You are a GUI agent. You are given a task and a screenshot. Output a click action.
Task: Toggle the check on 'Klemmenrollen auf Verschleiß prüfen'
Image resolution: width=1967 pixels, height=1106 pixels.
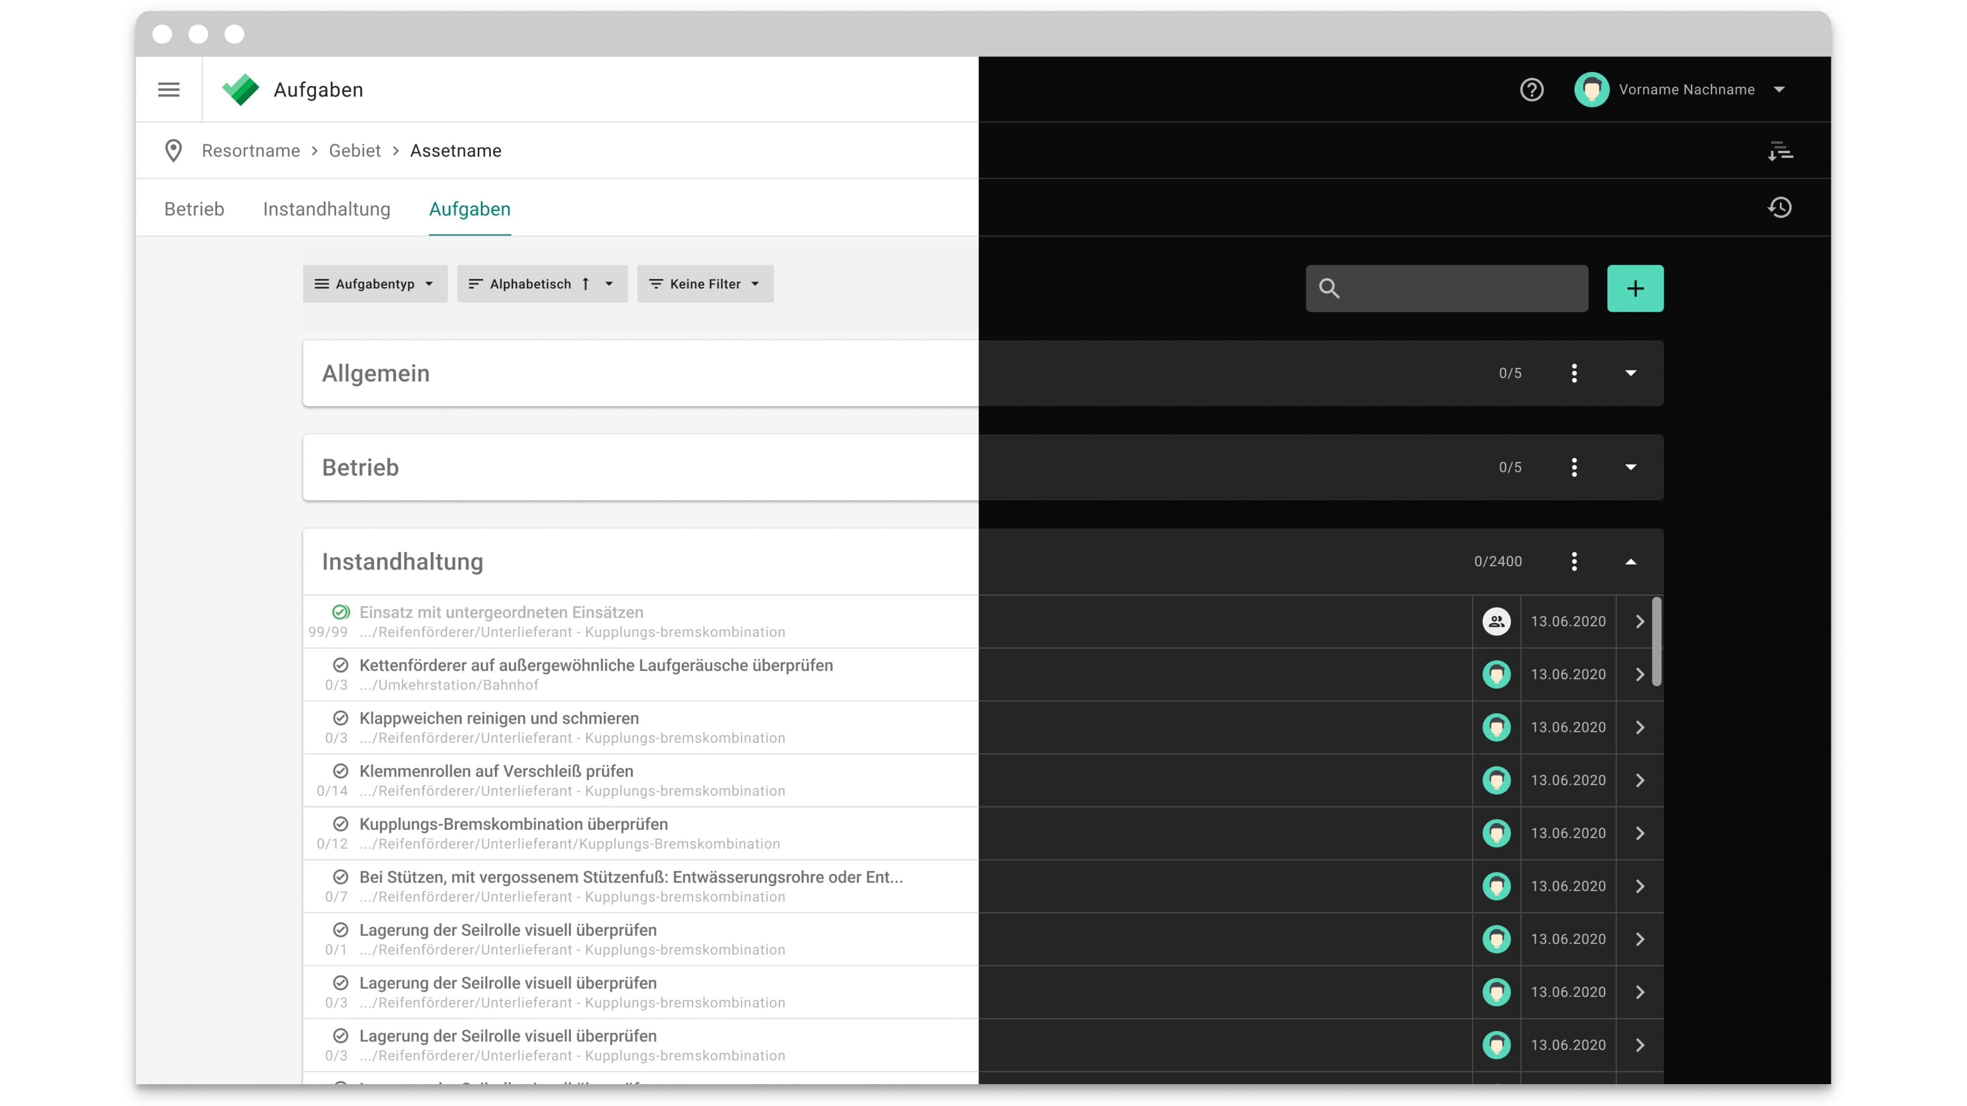tap(341, 771)
